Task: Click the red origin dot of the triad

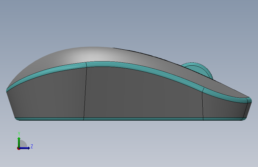Action: pyautogui.click(x=18, y=148)
